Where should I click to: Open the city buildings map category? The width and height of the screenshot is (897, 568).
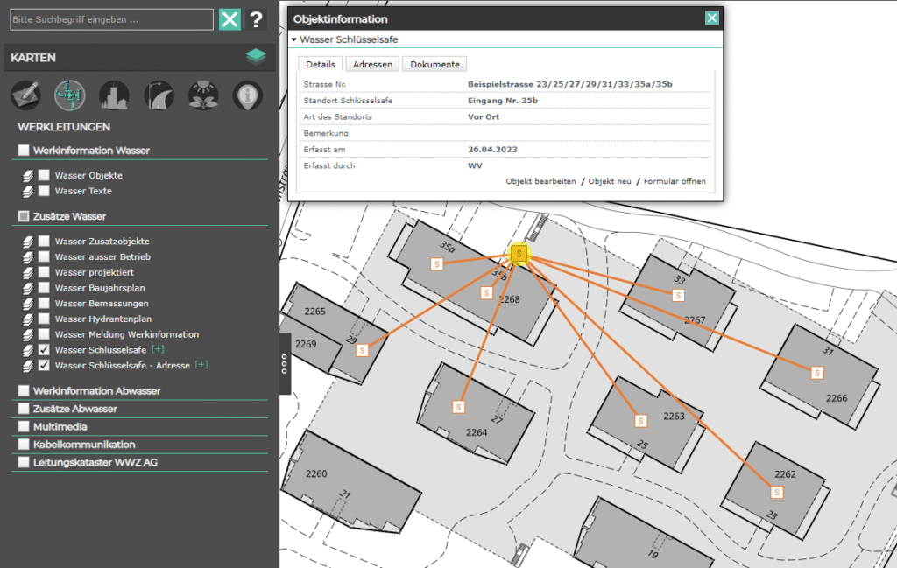click(x=114, y=95)
